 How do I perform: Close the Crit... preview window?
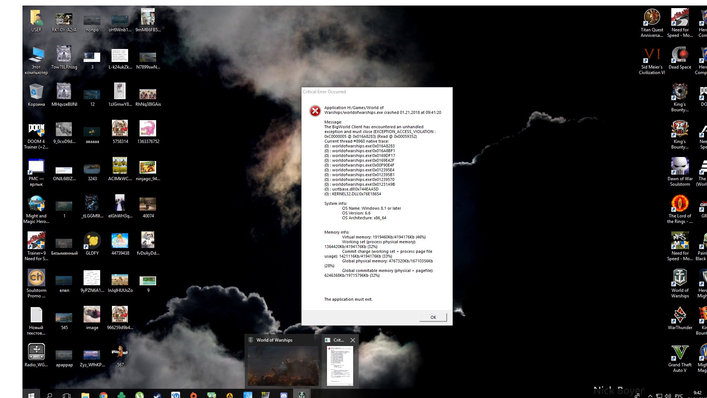pos(353,340)
